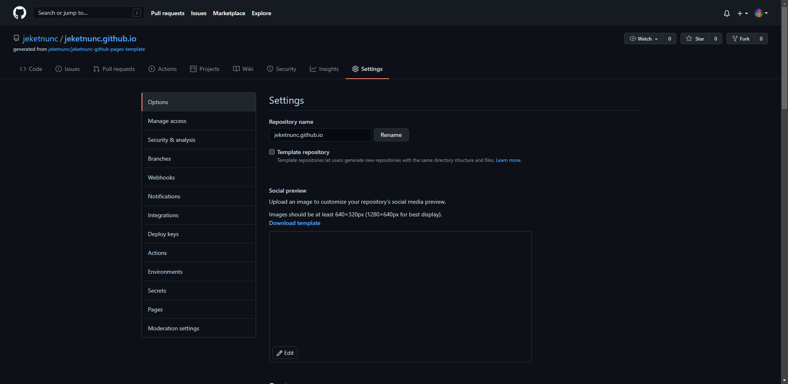Viewport: 788px width, 384px height.
Task: Expand the Watch dropdown
Action: (644, 39)
